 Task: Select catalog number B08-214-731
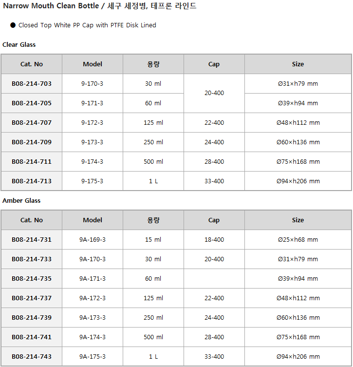[32, 239]
